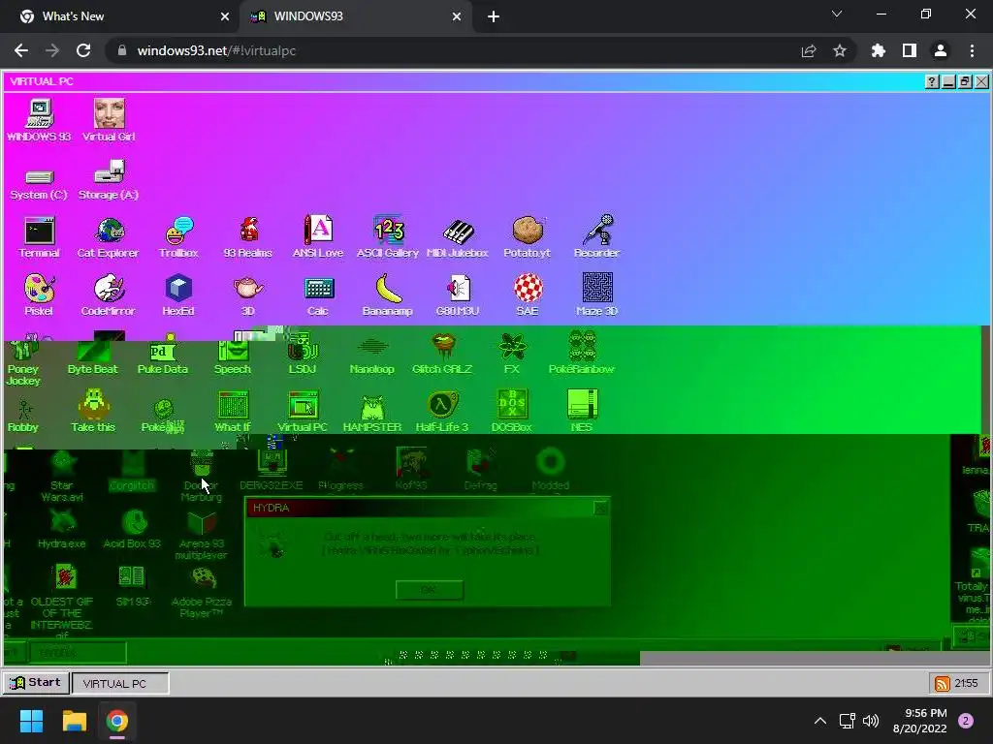Viewport: 993px width, 744px height.
Task: Open the 3D teapot icon
Action: coord(248,294)
